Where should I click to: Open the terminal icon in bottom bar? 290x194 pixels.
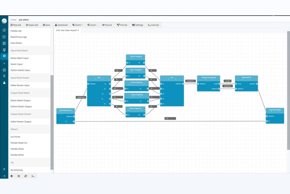pos(33,176)
